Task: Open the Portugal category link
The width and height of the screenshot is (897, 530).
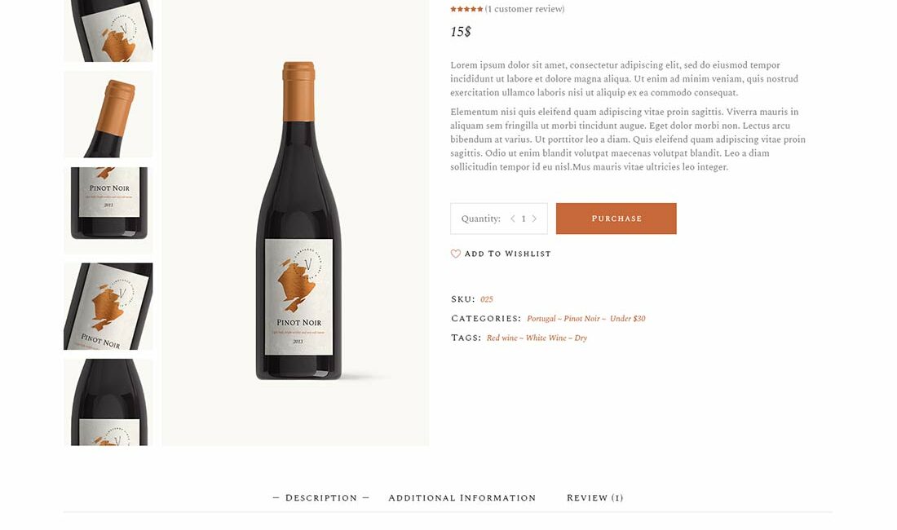Action: [x=541, y=319]
